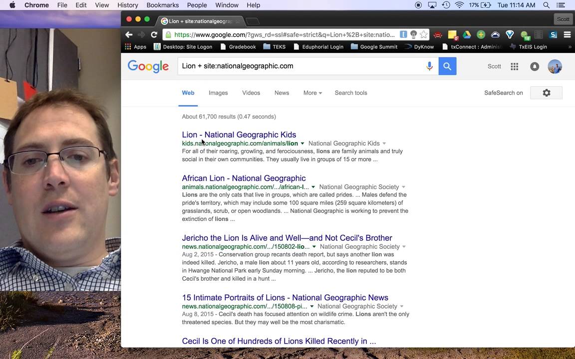Open the Chrome View menu
Image resolution: width=575 pixels, height=359 pixels.
tap(102, 5)
